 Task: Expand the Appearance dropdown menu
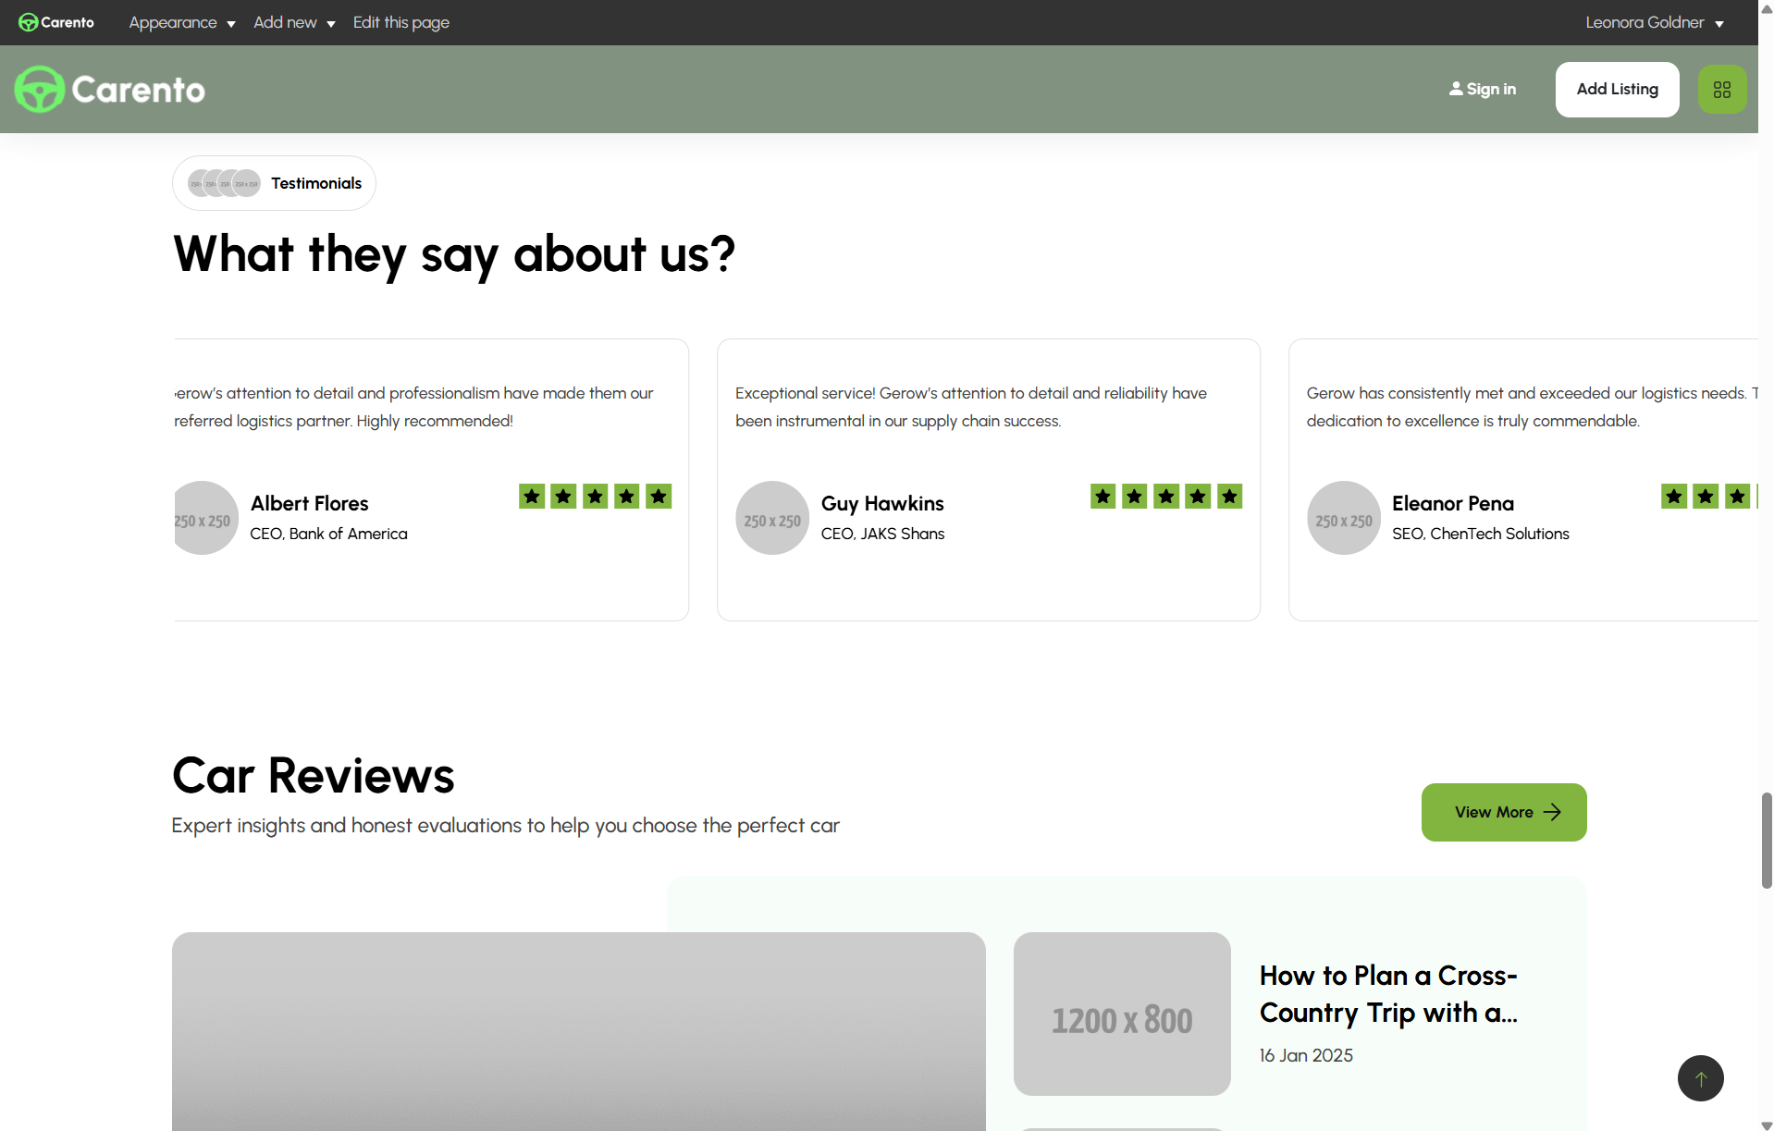pyautogui.click(x=181, y=22)
